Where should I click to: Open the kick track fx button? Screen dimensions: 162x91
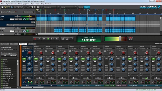(28, 19)
